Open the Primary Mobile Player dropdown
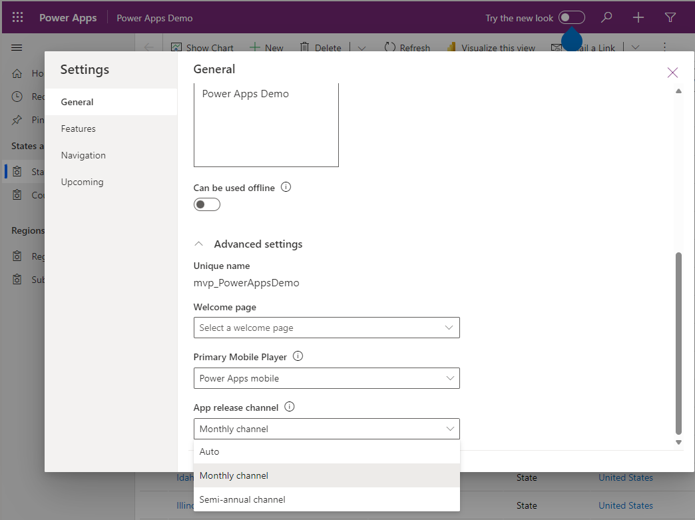 tap(327, 378)
